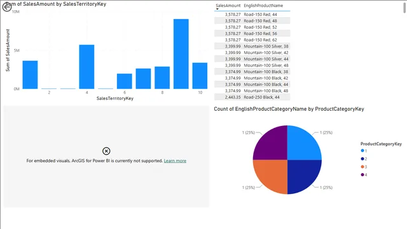Click the row Road-150 Red, 48
This screenshot has height=229, width=407.
point(252,21)
